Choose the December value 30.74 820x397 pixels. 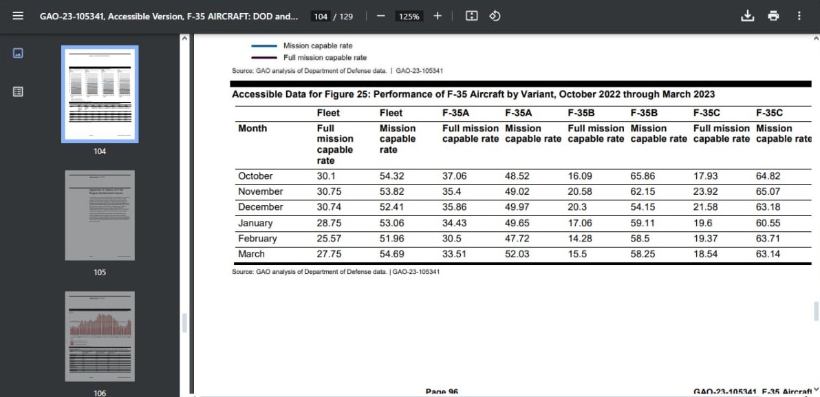pos(329,207)
